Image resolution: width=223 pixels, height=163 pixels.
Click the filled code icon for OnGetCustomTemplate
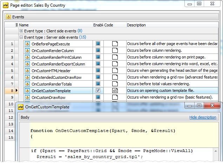click(115, 90)
